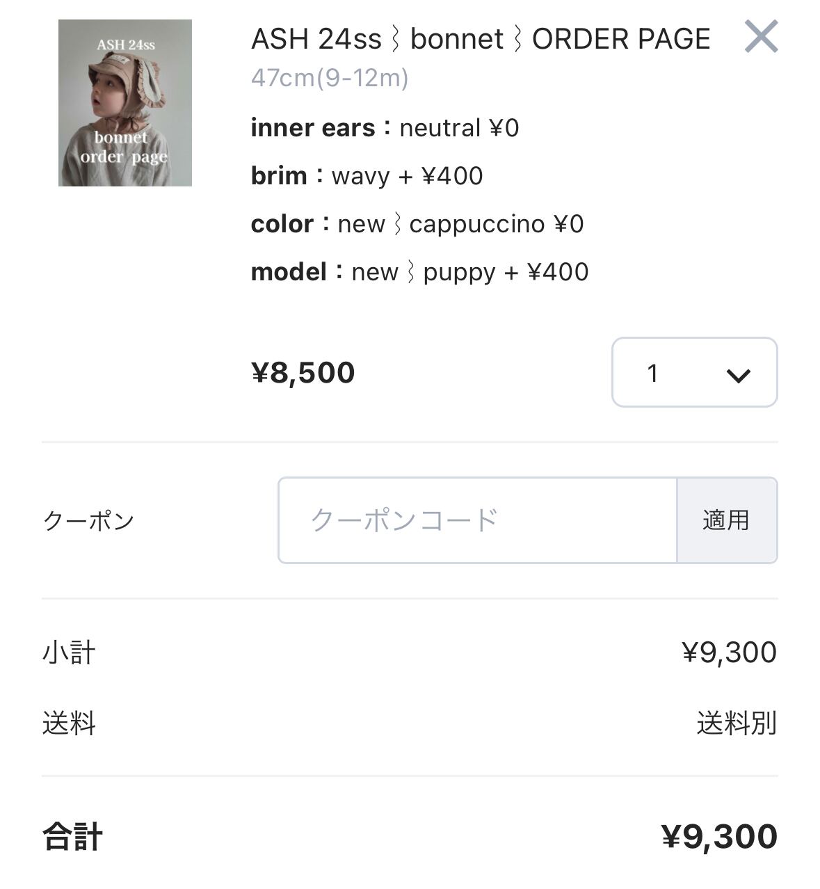The height and width of the screenshot is (889, 820).
Task: Click the inner ears neutral option line
Action: tap(385, 128)
